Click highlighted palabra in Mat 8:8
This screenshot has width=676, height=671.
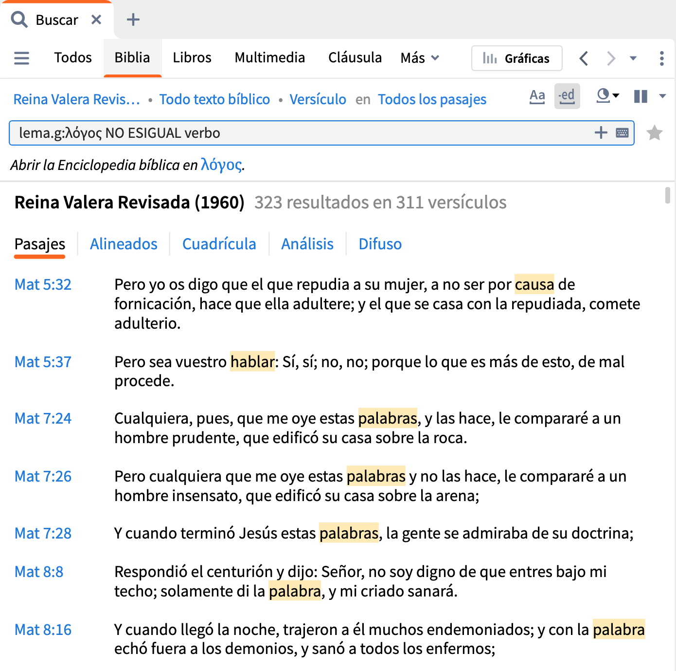coord(295,591)
